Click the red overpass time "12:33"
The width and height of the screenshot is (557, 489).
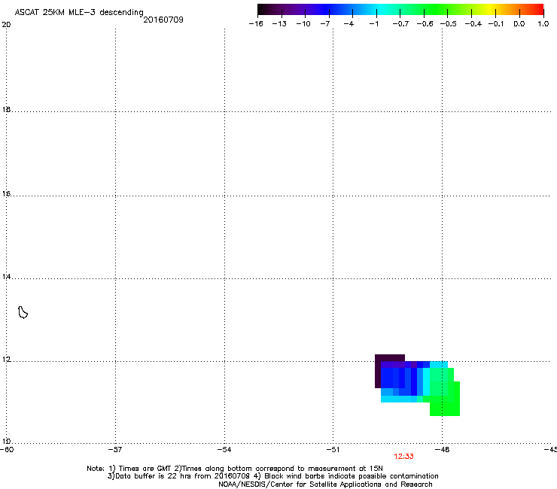tap(404, 457)
